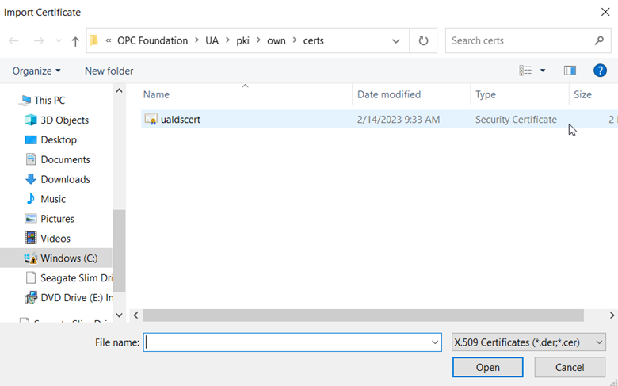Click the Videos filmstrip icon

(x=30, y=238)
